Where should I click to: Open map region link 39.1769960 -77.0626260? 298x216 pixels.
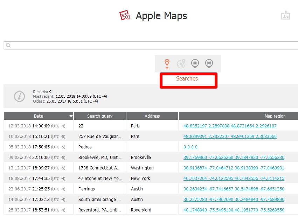234,157
